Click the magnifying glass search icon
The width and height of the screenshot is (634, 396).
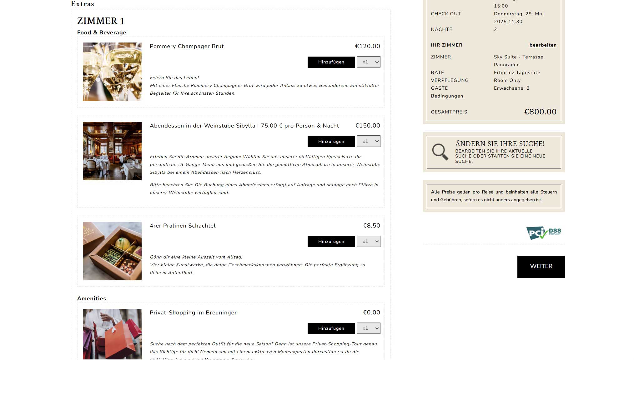pyautogui.click(x=440, y=152)
